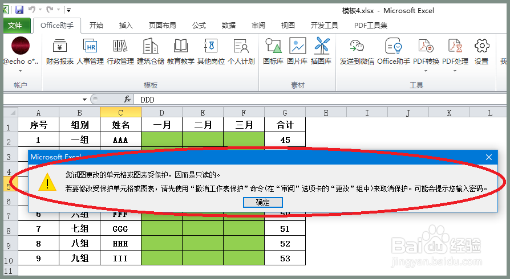Click 发送到微信 send to WeChat

[357, 51]
